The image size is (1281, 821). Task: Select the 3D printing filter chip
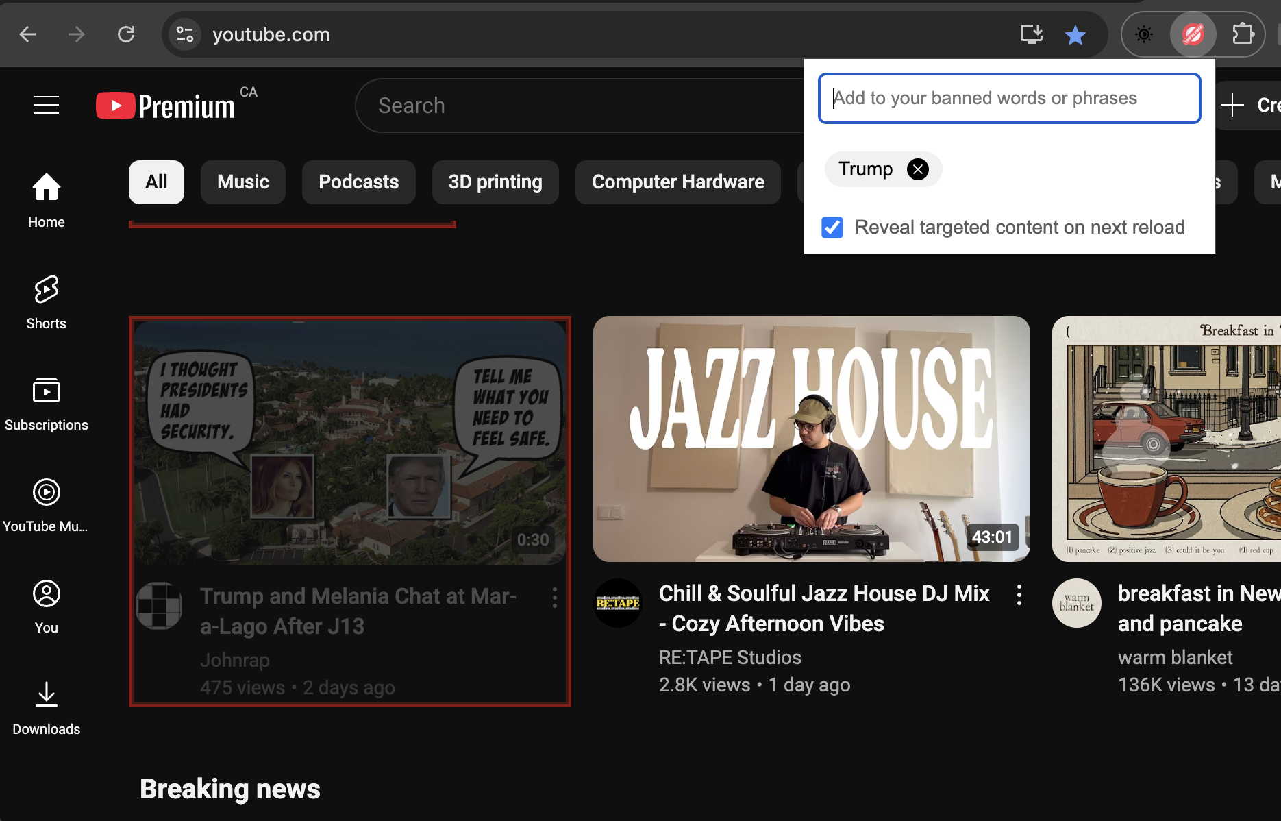click(x=495, y=182)
